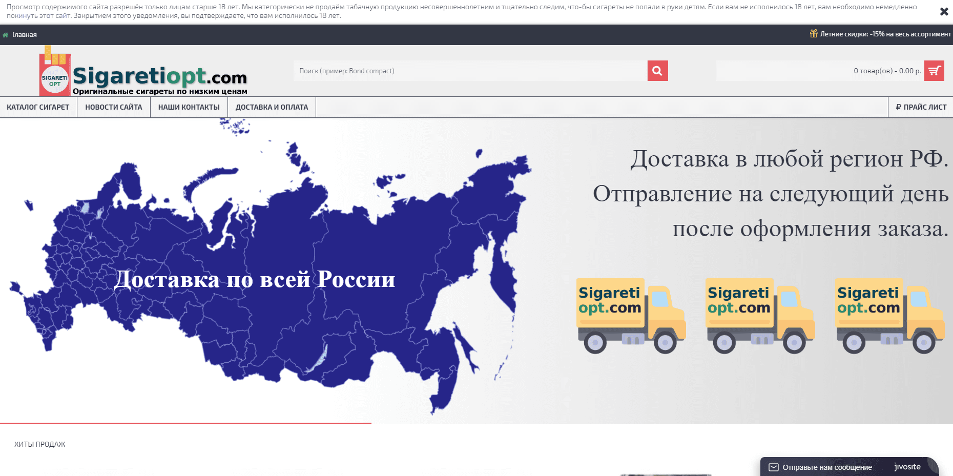This screenshot has width=953, height=476.
Task: Open the Летние скидки -15% promotion link
Action: coord(885,34)
